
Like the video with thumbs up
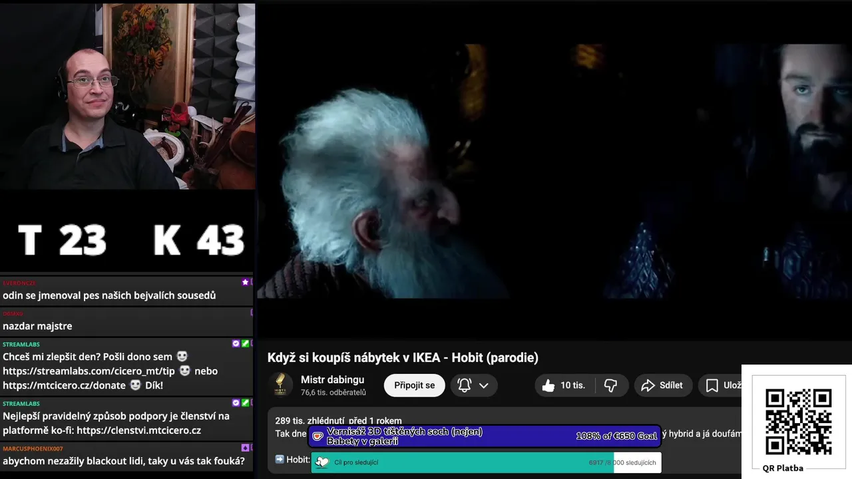563,385
